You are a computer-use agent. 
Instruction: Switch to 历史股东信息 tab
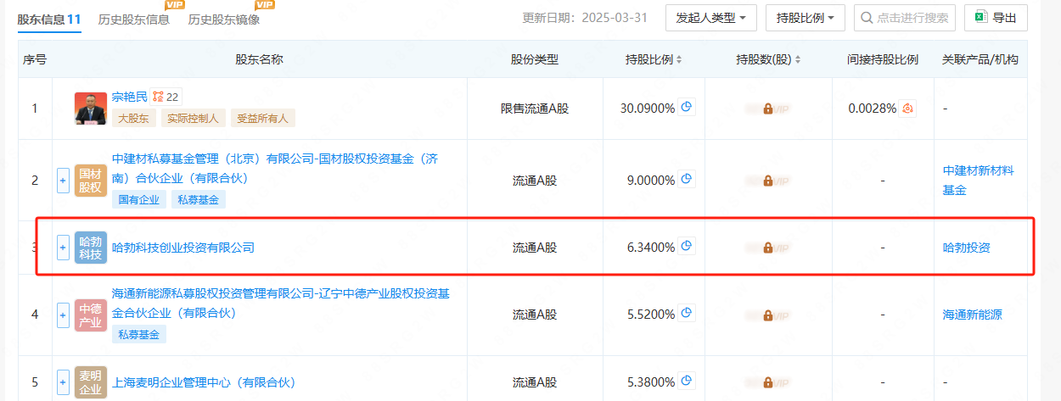133,19
